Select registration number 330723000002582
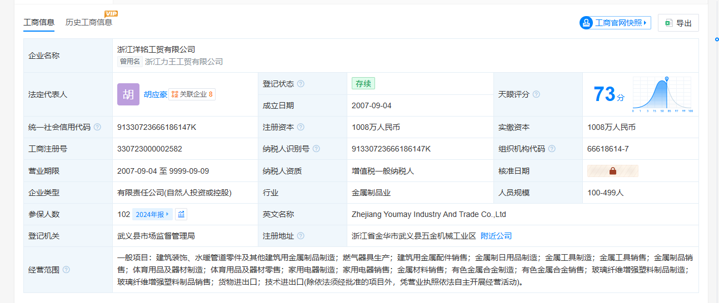Screen dimensions: 719x303 pos(149,149)
